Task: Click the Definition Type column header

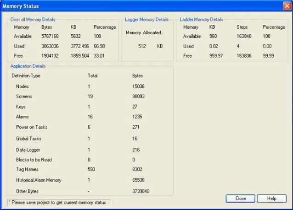Action: coord(26,76)
